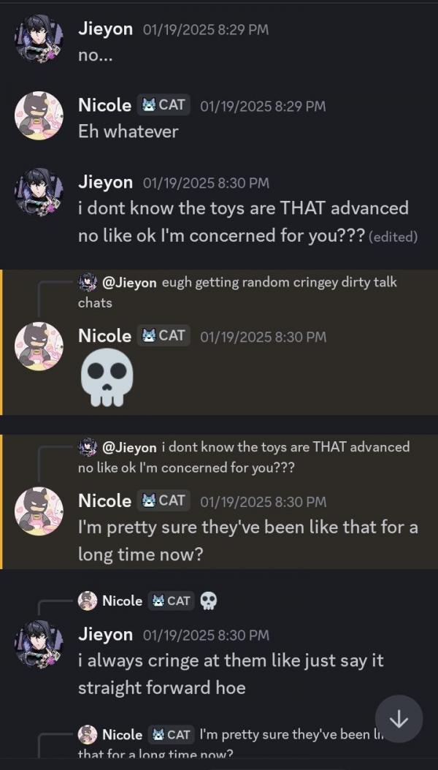Tap the CAT tag on the "Eh whatever" message
This screenshot has height=770, width=438.
pos(163,105)
